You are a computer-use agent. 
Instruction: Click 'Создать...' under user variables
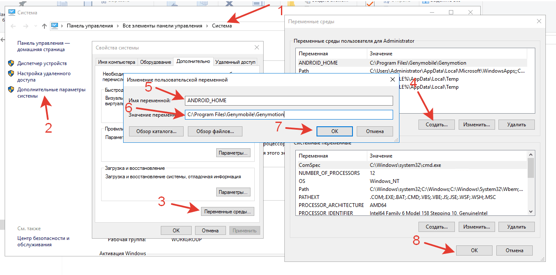click(x=436, y=125)
